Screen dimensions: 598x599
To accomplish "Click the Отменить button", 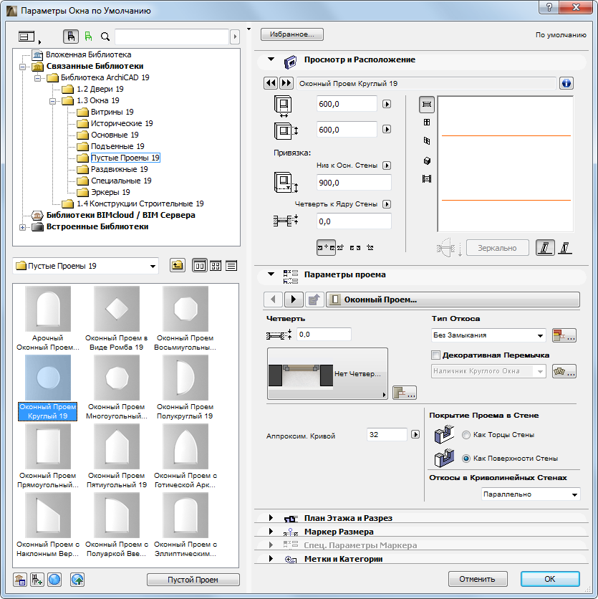I will pos(478,579).
